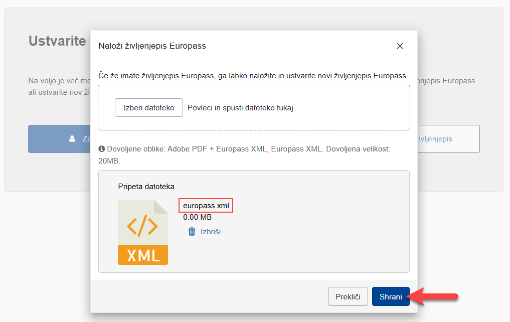Save the upload with Shrani

click(x=391, y=297)
